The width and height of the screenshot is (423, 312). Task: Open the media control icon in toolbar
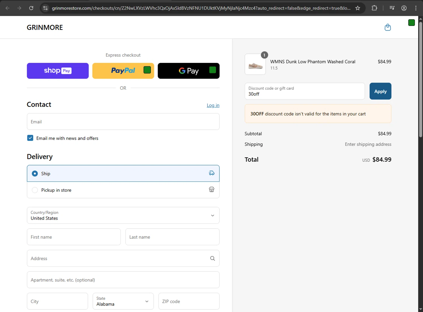click(392, 8)
